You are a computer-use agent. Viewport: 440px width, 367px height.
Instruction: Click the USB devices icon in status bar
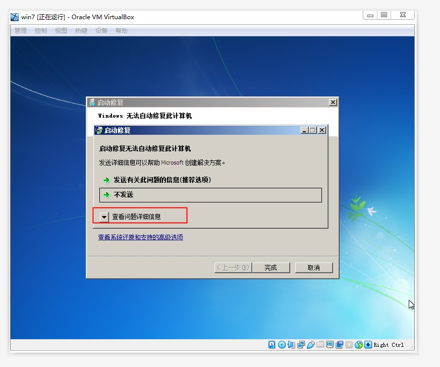(x=311, y=345)
